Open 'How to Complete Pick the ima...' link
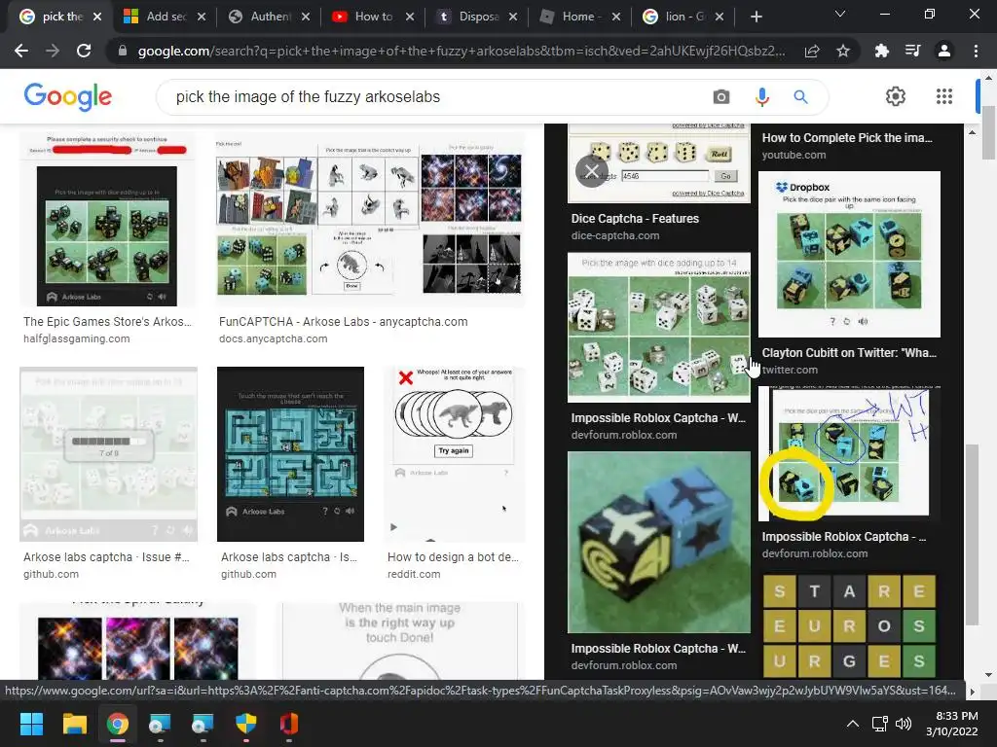This screenshot has width=997, height=747. [847, 138]
